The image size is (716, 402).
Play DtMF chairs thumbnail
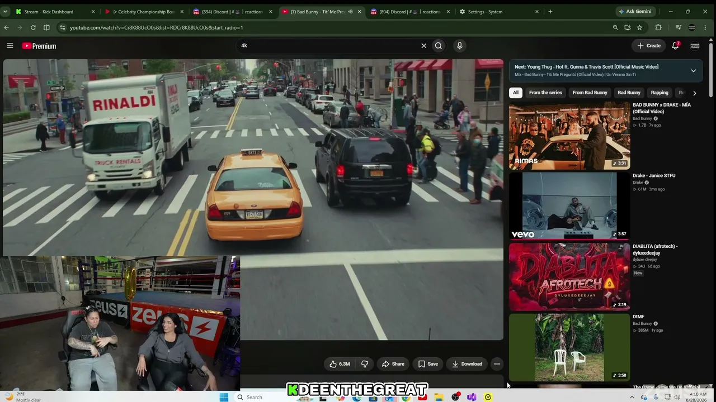pos(569,347)
